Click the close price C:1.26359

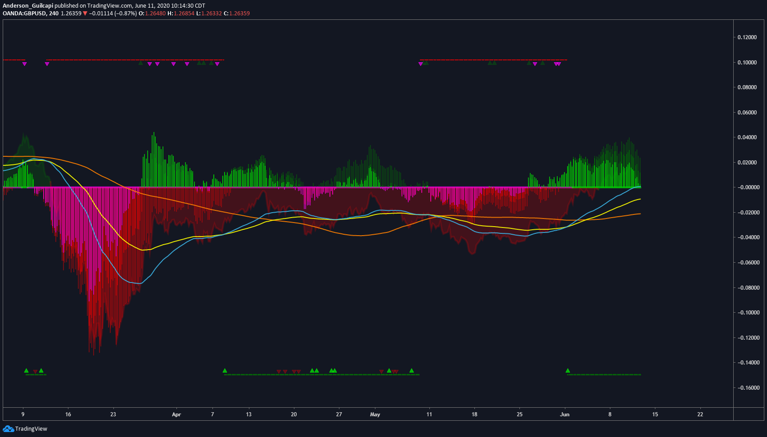[x=237, y=14]
